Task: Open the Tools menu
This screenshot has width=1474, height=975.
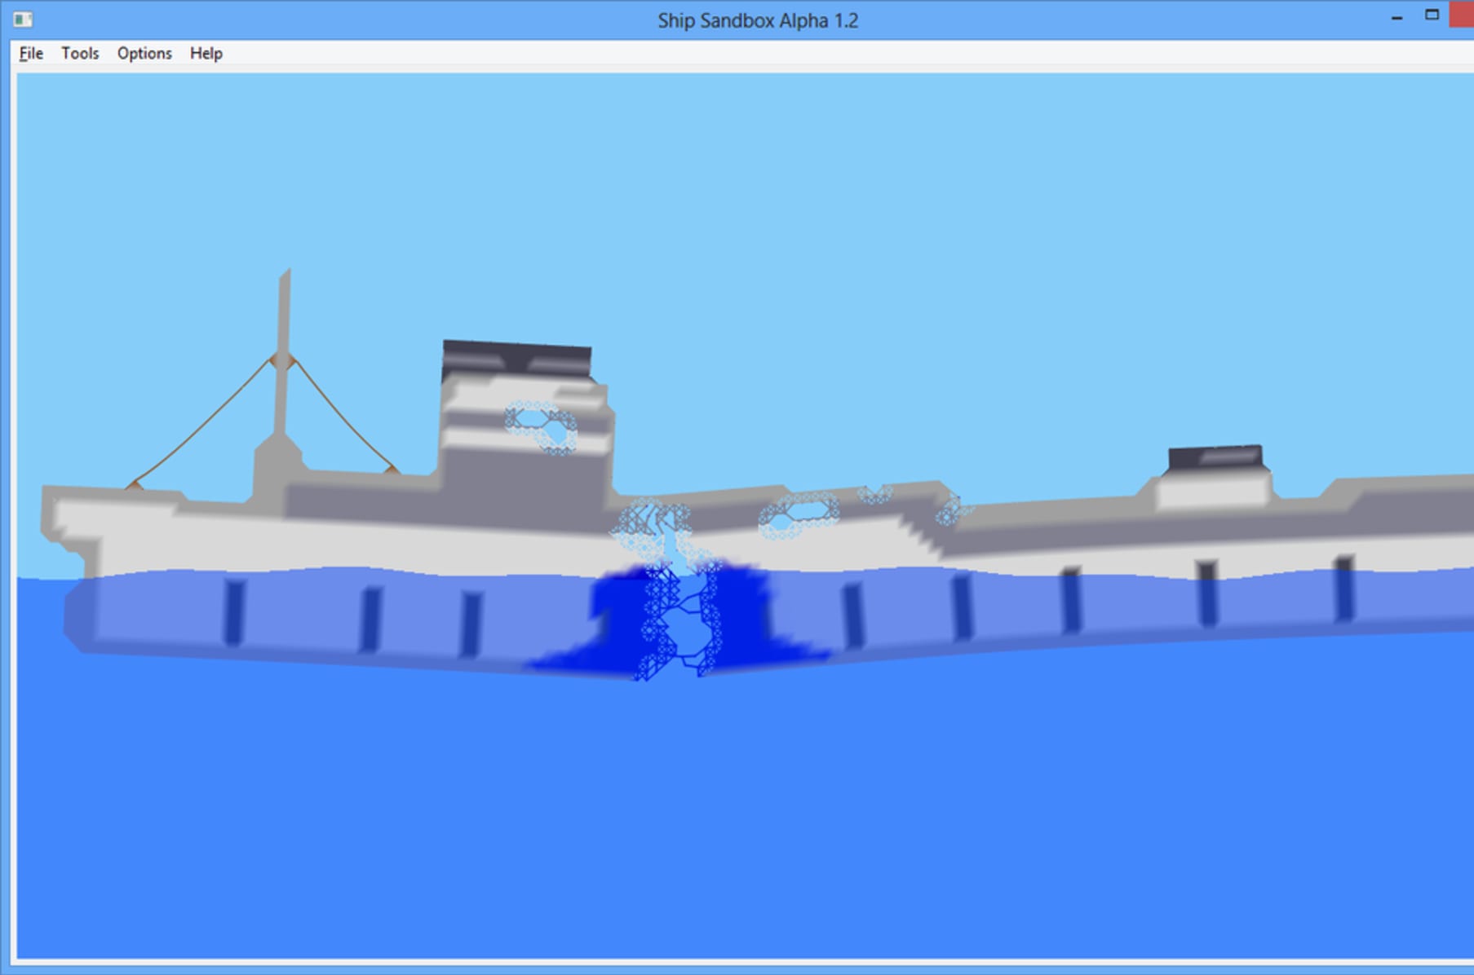Action: coord(79,53)
